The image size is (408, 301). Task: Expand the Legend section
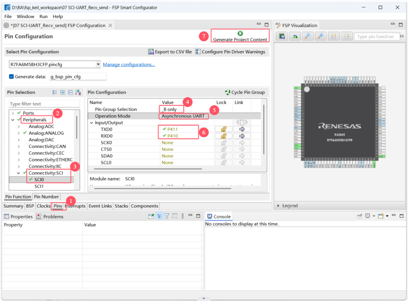278,205
